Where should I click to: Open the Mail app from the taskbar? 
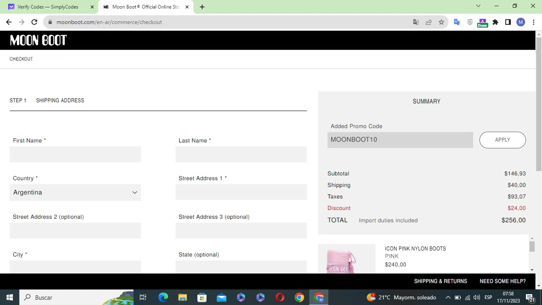click(x=221, y=297)
